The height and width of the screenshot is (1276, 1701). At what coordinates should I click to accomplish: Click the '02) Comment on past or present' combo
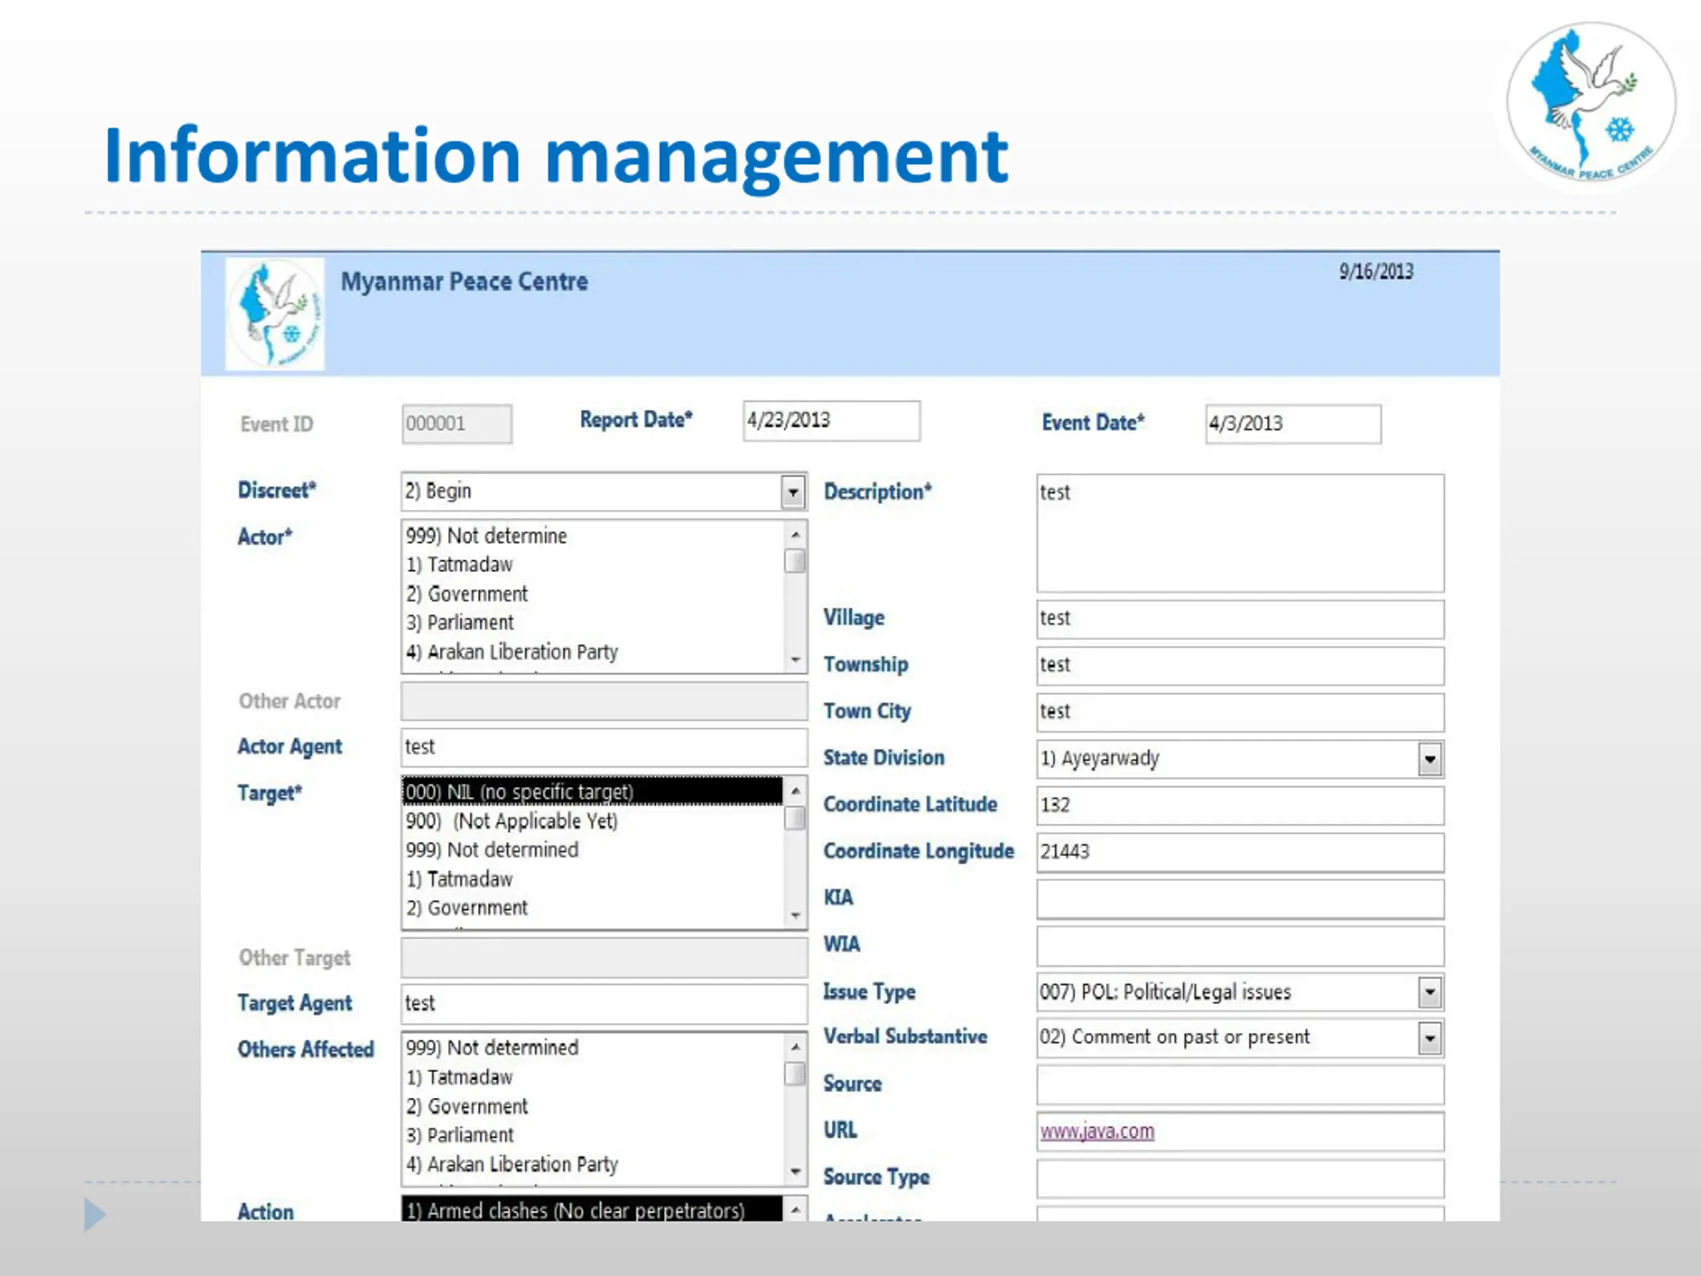[1240, 1038]
